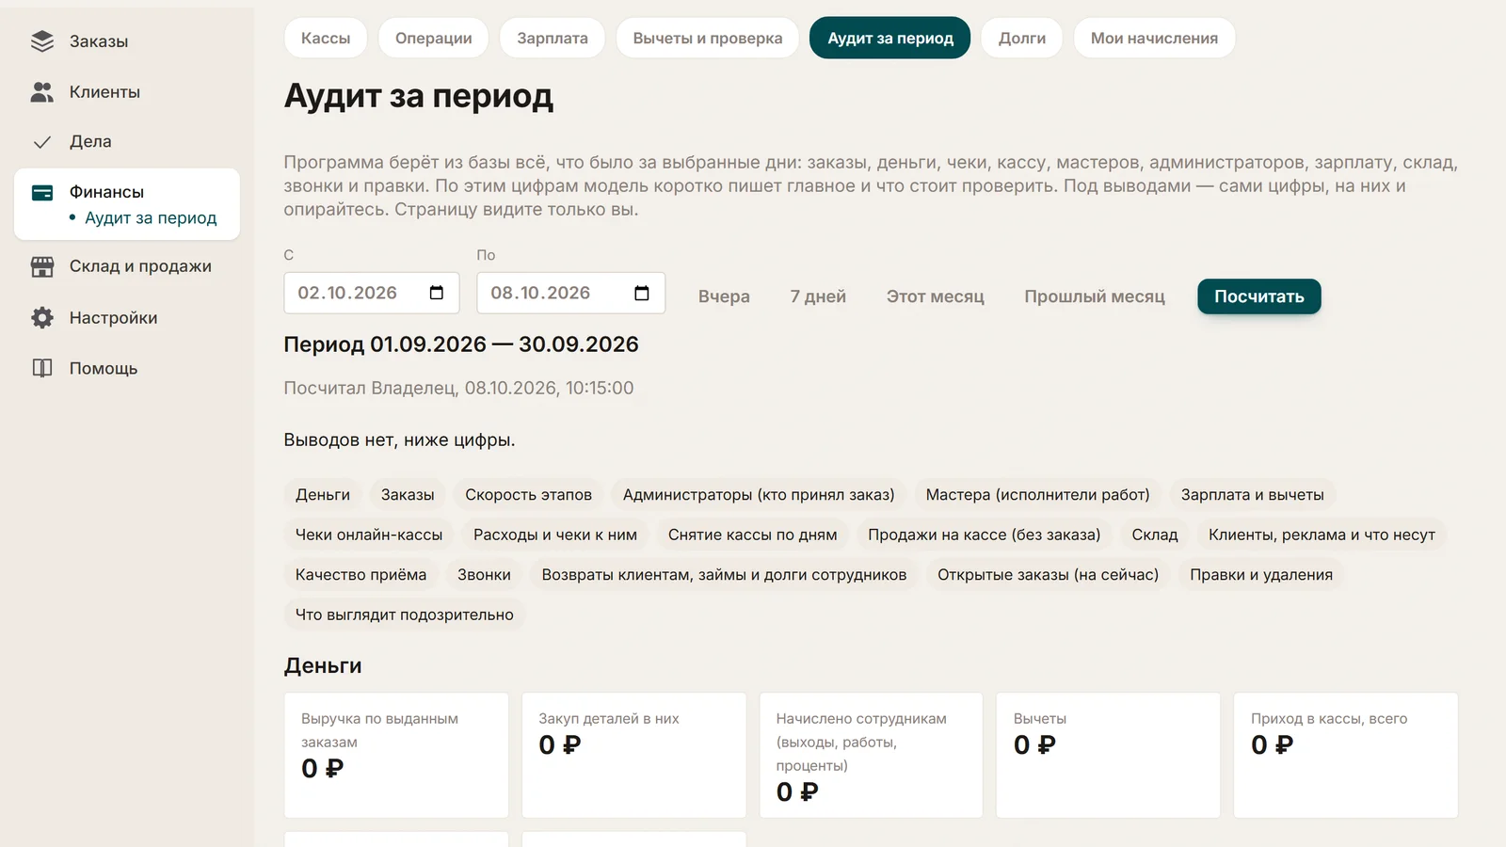Select the Вычеты и проверка tab

pos(708,38)
